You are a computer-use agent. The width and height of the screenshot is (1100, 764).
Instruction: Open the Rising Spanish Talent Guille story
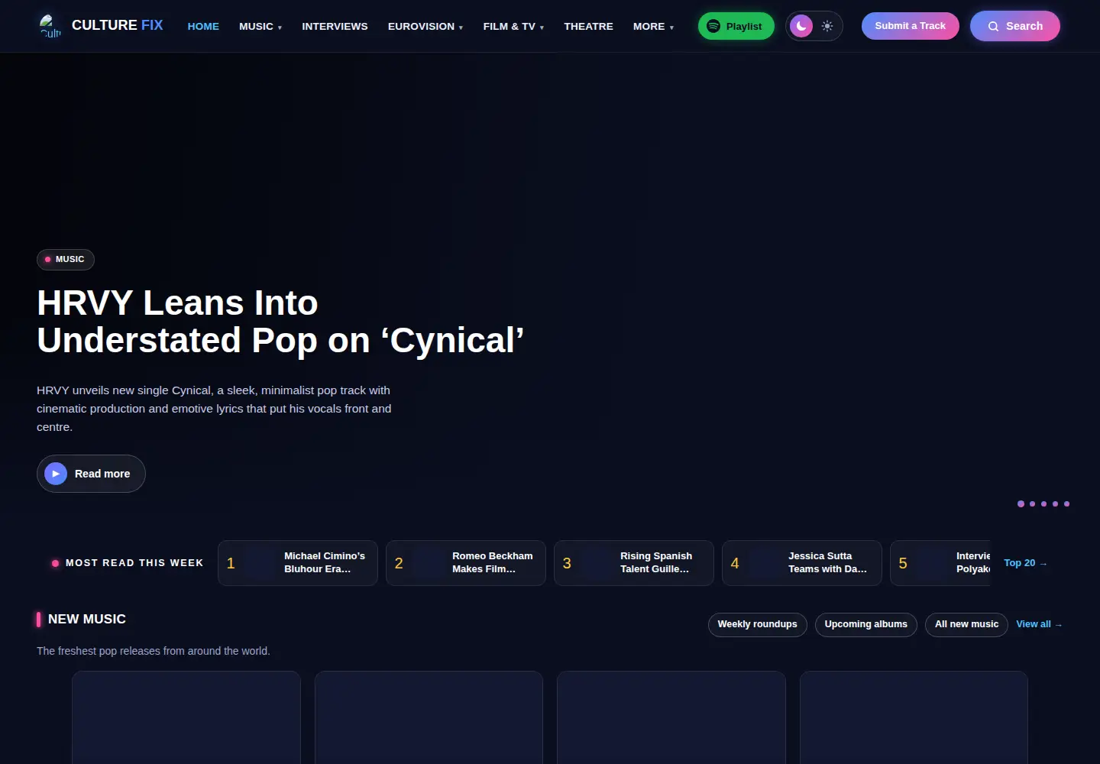pos(634,563)
